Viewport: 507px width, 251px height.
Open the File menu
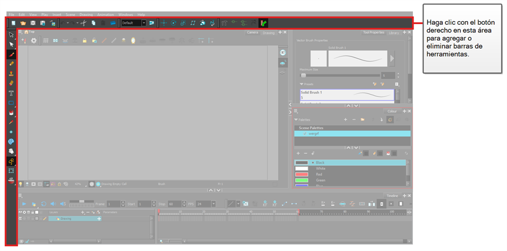11,15
